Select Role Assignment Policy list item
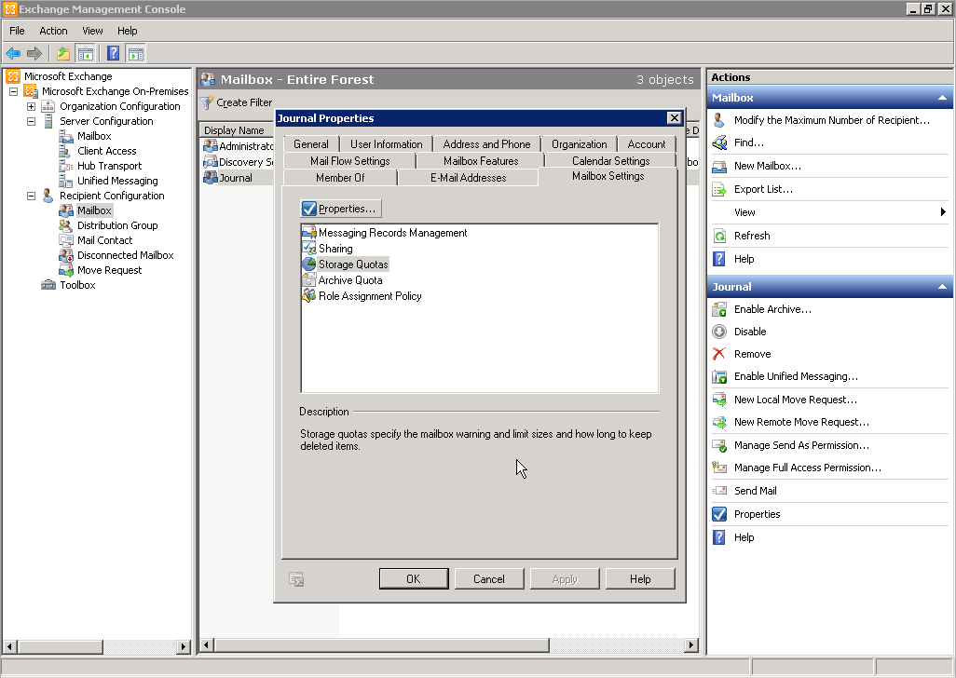Screen dimensions: 956x678 [370, 296]
